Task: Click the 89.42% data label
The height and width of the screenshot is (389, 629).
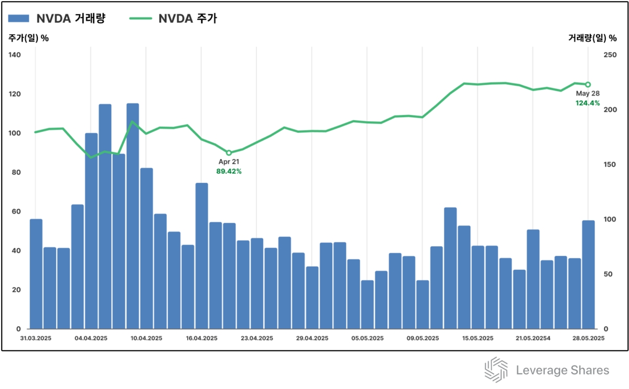Action: (229, 171)
